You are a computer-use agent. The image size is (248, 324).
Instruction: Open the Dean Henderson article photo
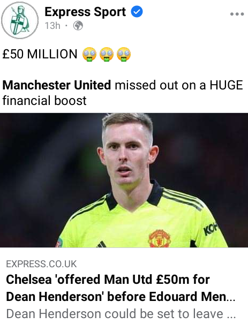[124, 180]
